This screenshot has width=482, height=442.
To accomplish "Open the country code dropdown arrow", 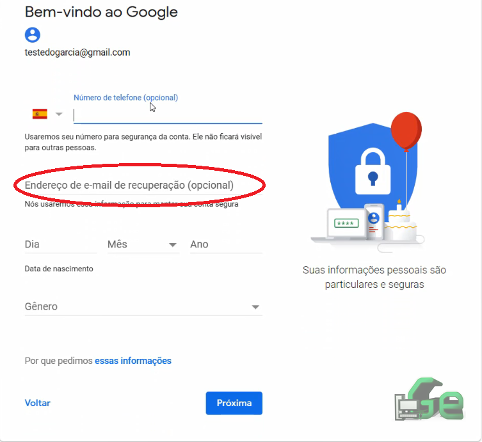I will pyautogui.click(x=59, y=114).
